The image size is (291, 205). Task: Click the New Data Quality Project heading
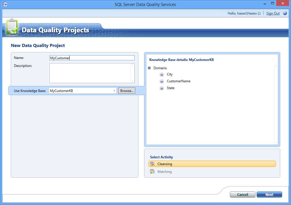pyautogui.click(x=38, y=46)
